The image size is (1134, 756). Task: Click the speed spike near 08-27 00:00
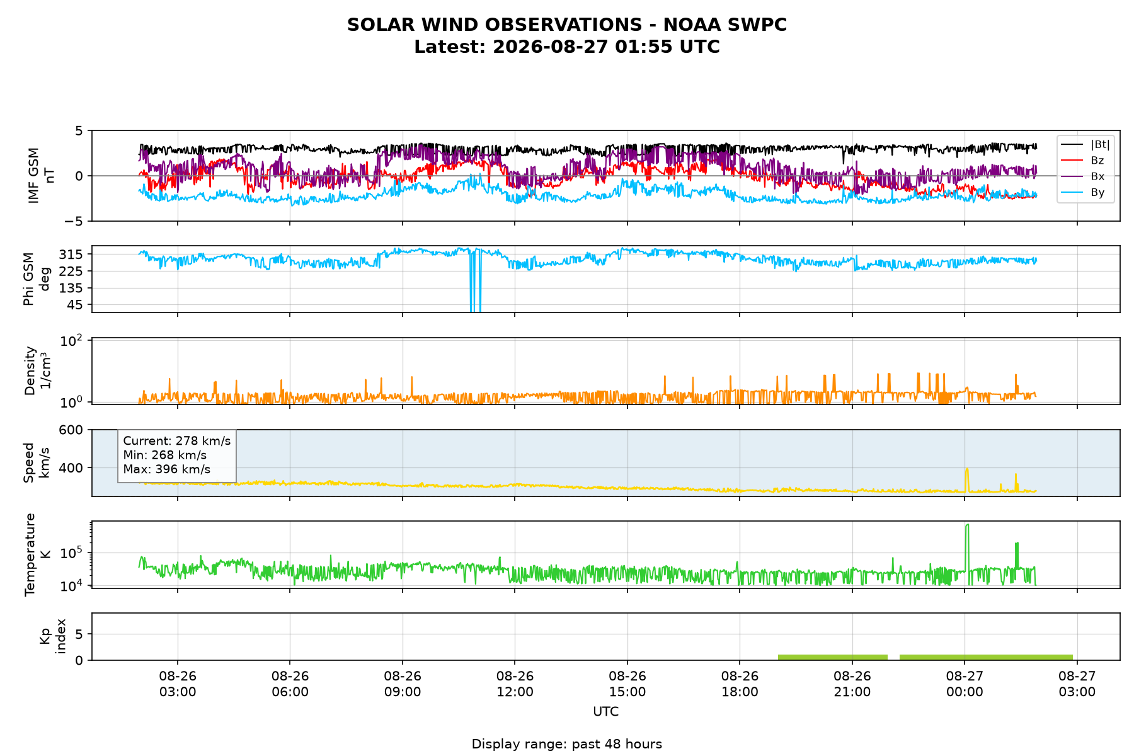tap(967, 479)
